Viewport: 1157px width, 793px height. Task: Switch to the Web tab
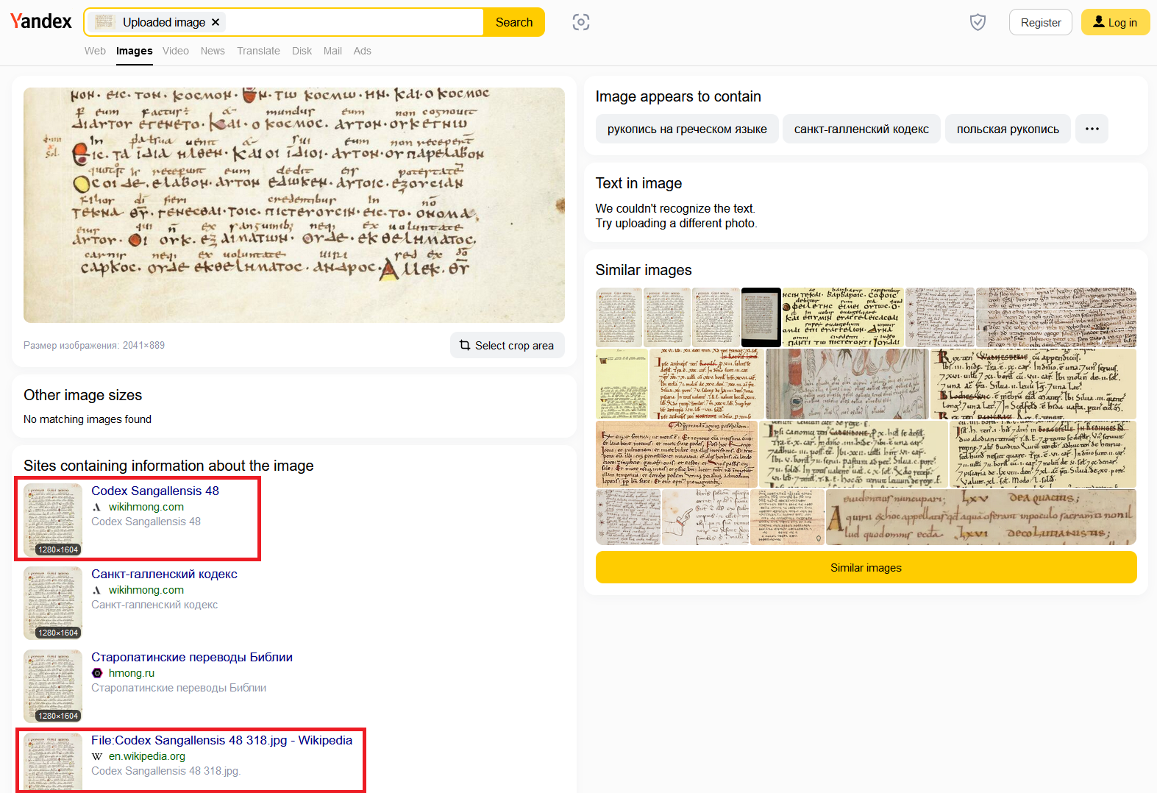tap(95, 51)
